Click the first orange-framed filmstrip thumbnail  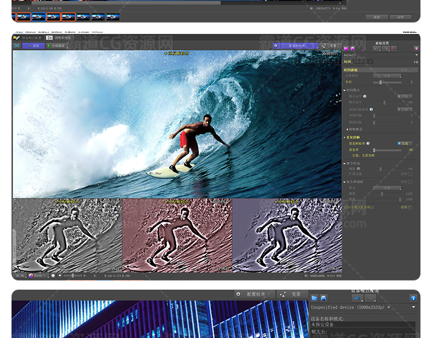(24, 17)
